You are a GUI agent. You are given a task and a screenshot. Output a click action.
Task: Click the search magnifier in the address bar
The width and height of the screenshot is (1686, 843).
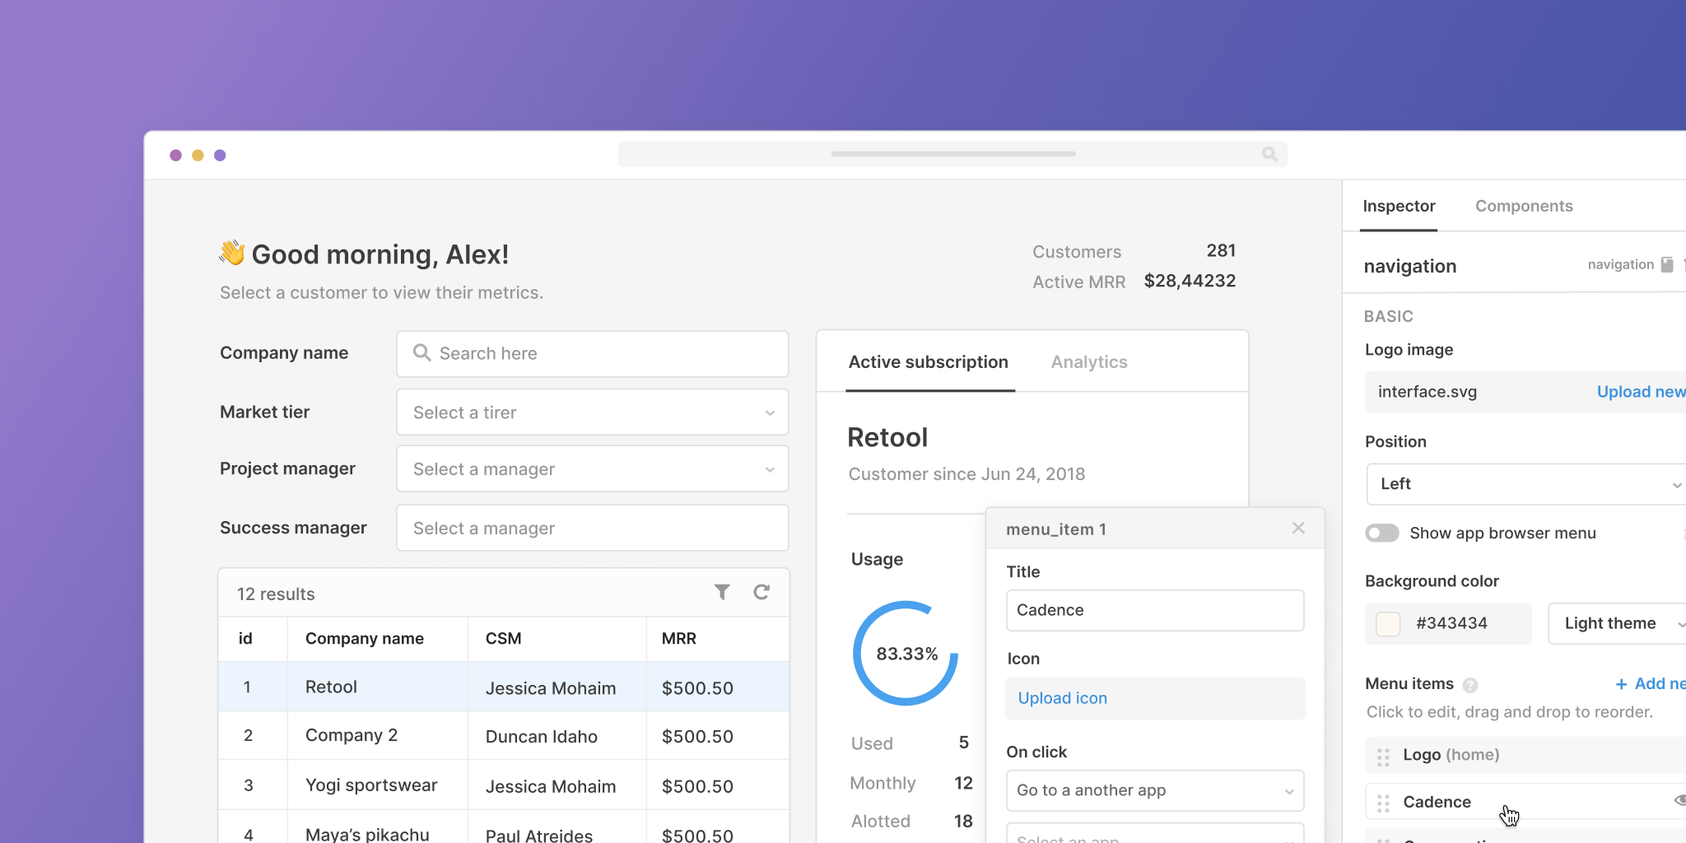point(1269,154)
